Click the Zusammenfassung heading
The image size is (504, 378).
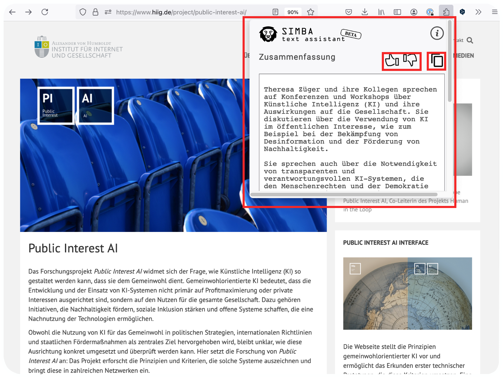(x=297, y=57)
